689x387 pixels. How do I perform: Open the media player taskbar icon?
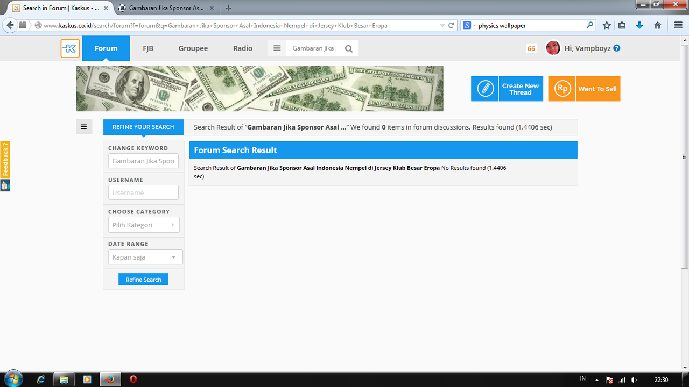point(87,379)
